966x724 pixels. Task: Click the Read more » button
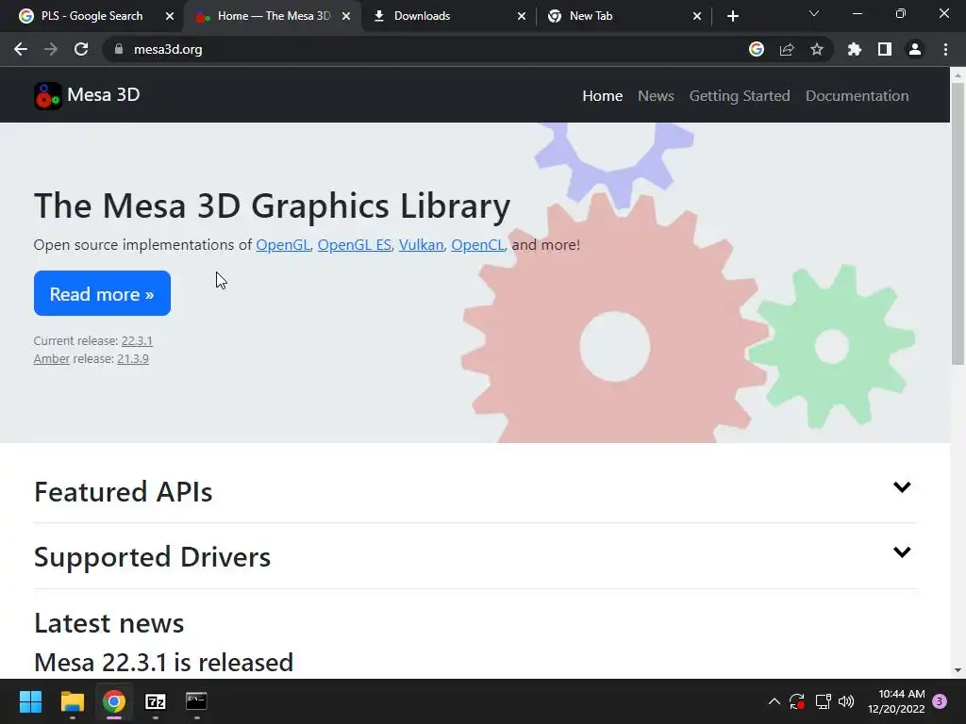(102, 293)
